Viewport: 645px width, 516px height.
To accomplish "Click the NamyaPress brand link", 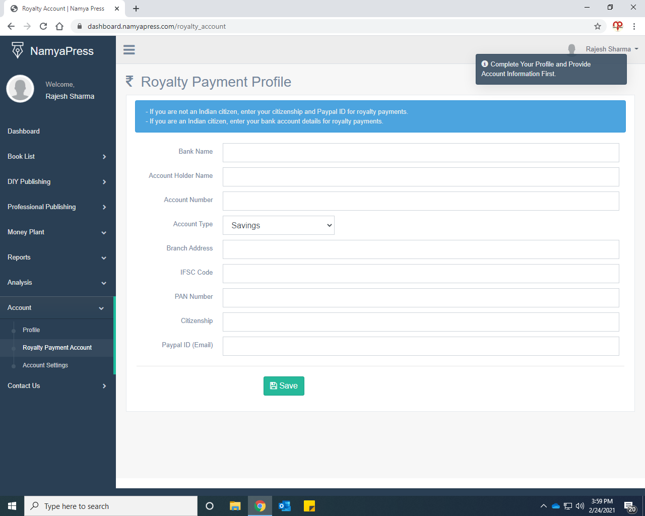I will pyautogui.click(x=61, y=51).
